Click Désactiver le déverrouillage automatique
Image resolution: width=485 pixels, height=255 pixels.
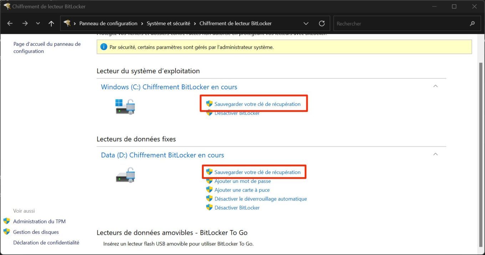(x=261, y=199)
